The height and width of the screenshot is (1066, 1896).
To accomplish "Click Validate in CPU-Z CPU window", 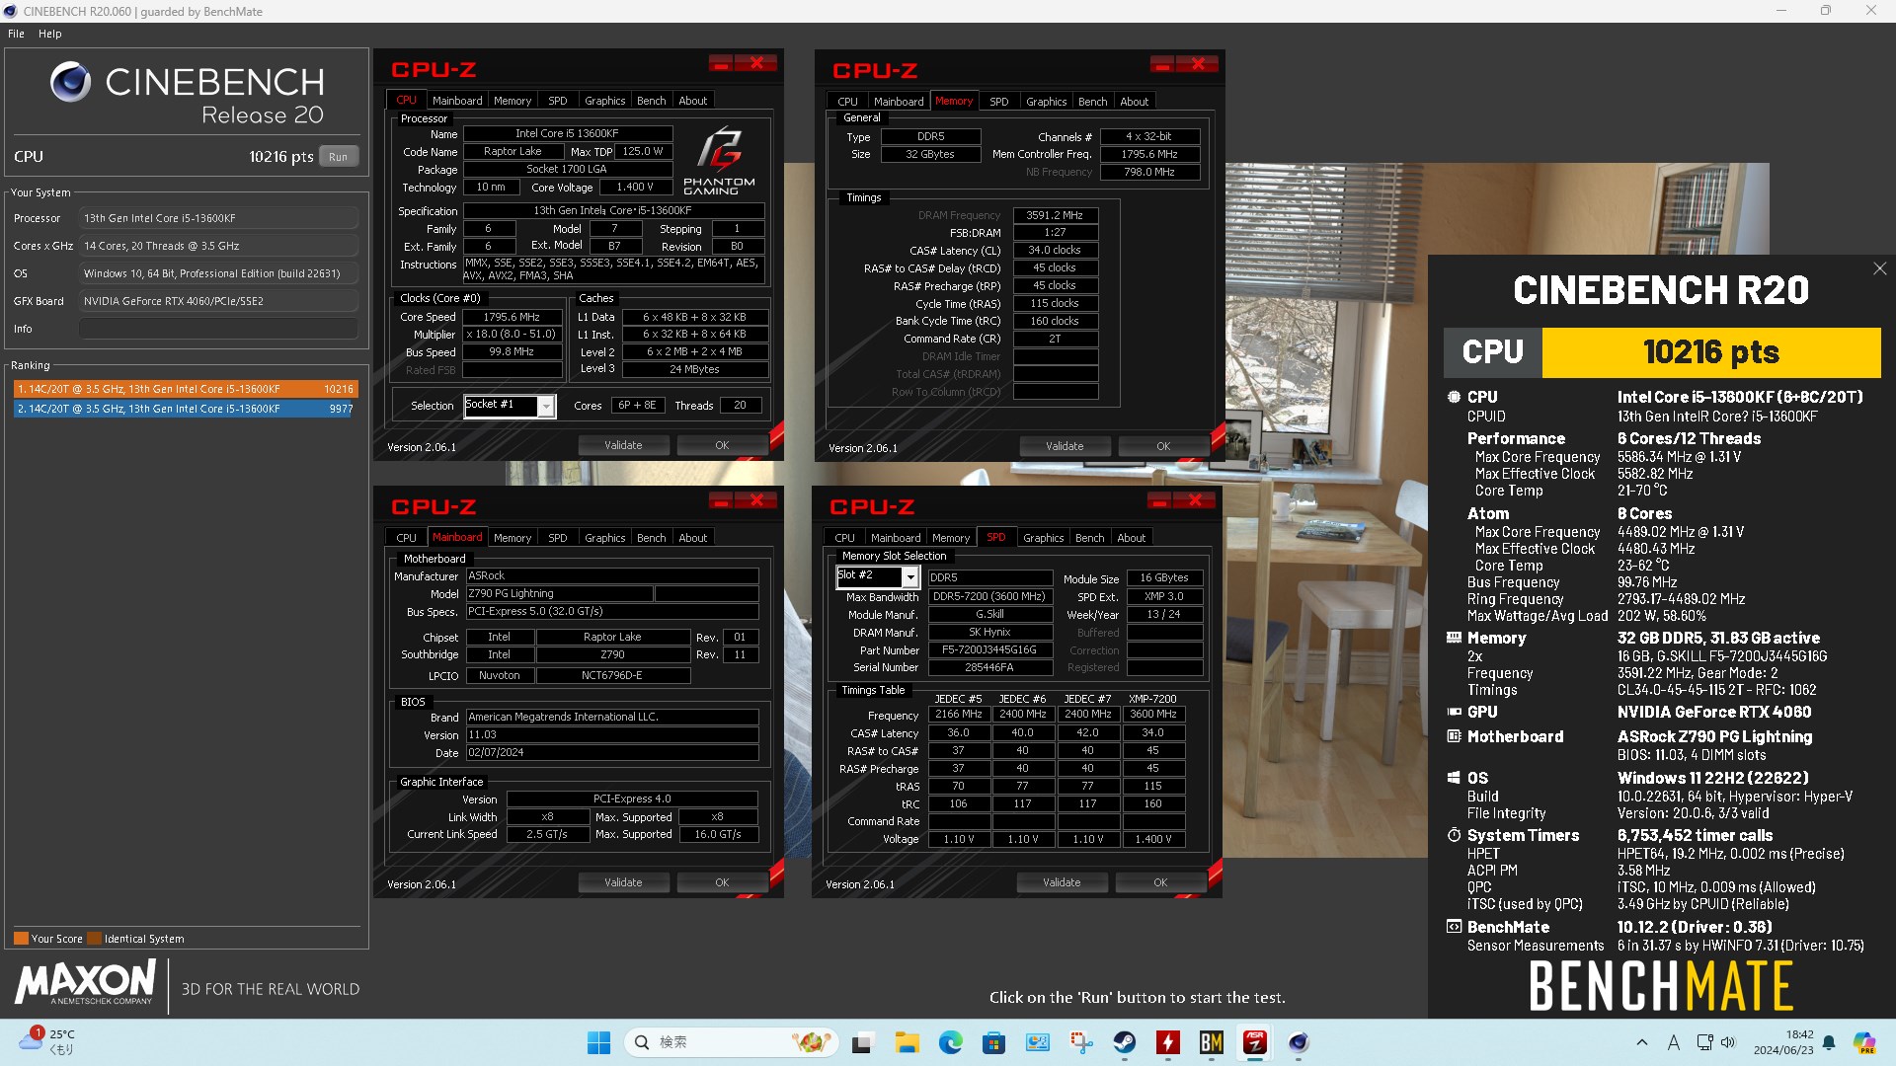I will 623,445.
